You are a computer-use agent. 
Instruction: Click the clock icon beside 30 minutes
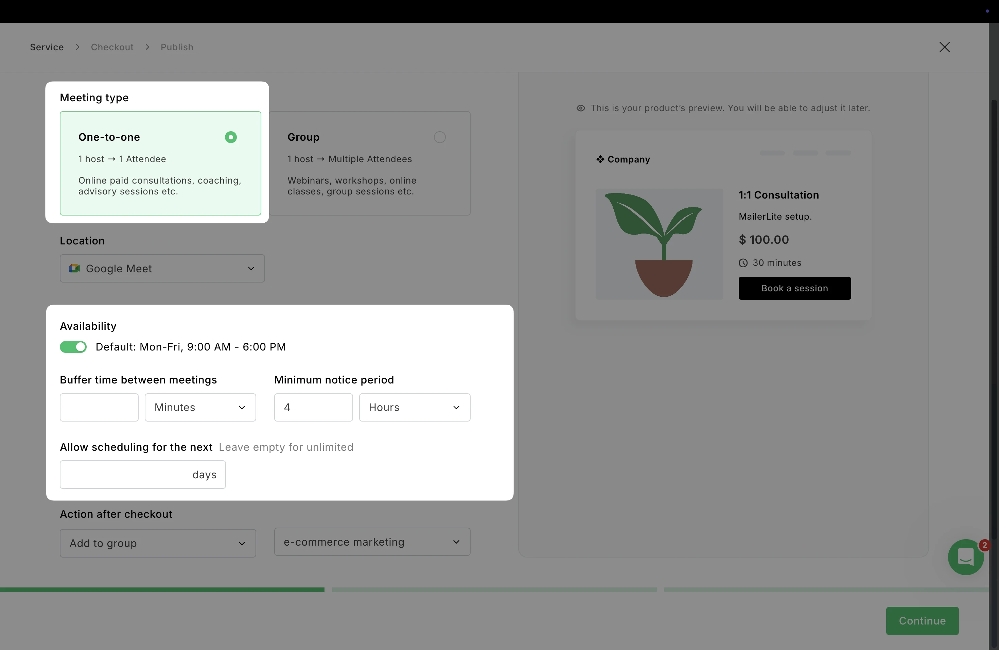pyautogui.click(x=743, y=263)
